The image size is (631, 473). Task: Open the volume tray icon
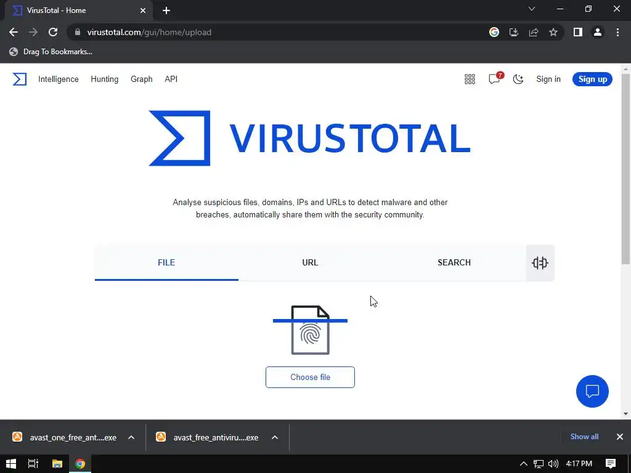(x=553, y=464)
